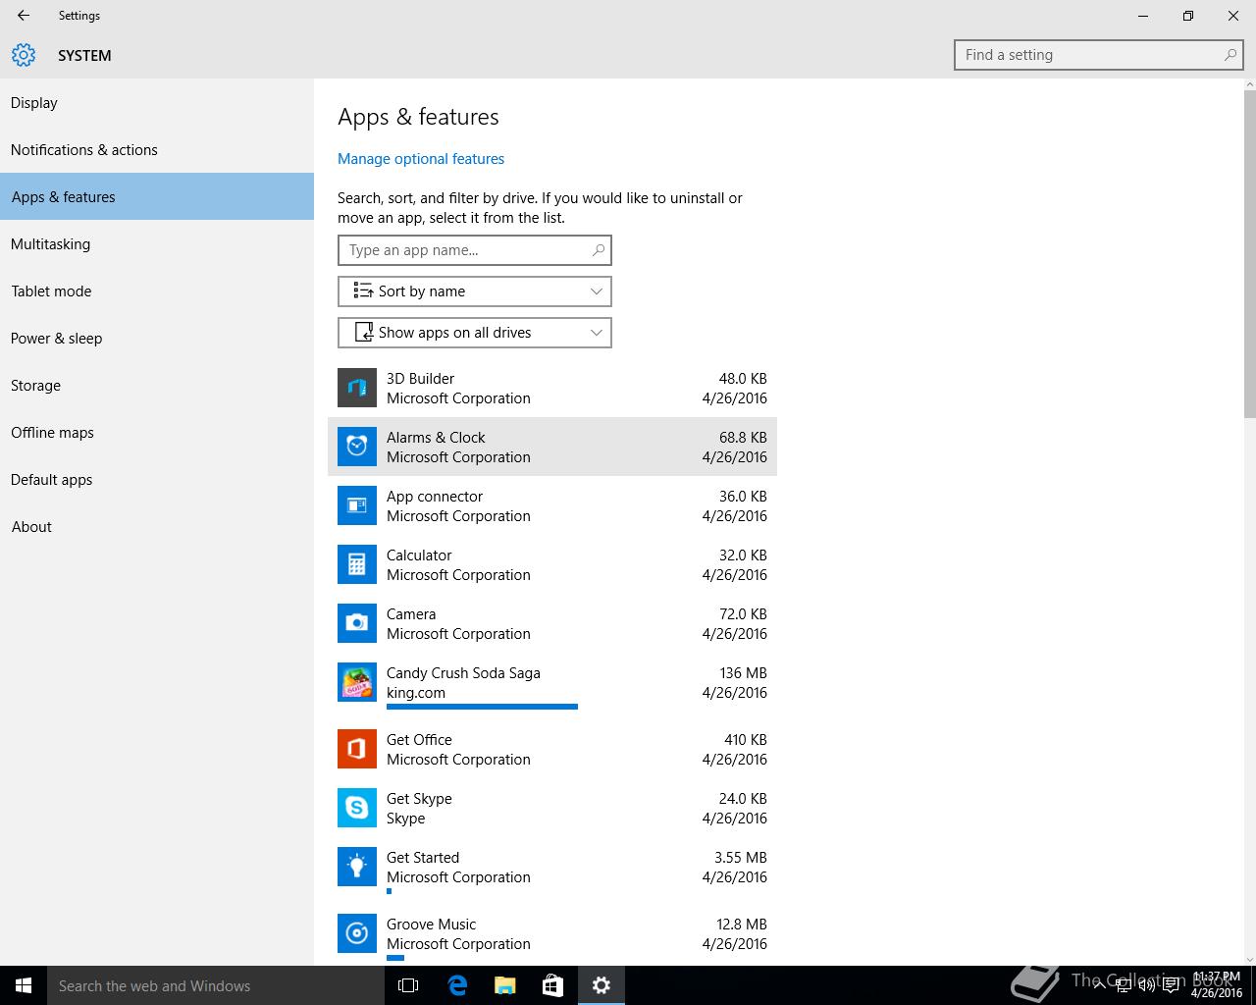
Task: Open the Action Center notification icon
Action: (1171, 985)
